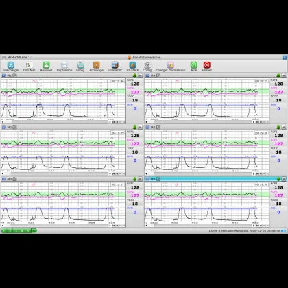Screen dimensions: 288x288
Task: Click the green bed-status bar at bottom left
Action: [19, 231]
